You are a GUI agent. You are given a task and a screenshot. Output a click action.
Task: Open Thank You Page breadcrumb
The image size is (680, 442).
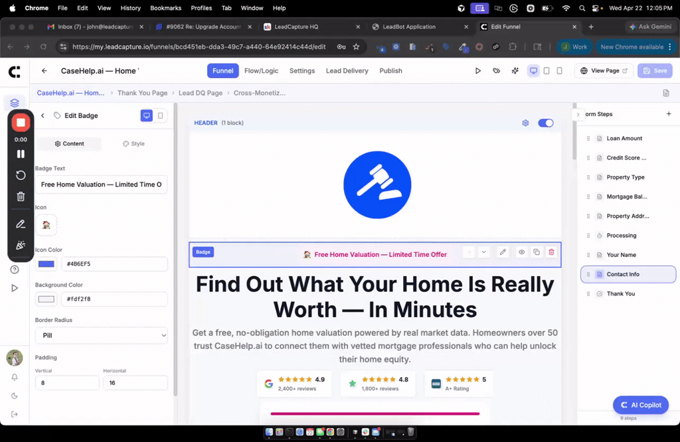click(142, 93)
